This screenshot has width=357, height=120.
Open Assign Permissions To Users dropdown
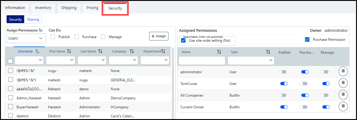26,38
